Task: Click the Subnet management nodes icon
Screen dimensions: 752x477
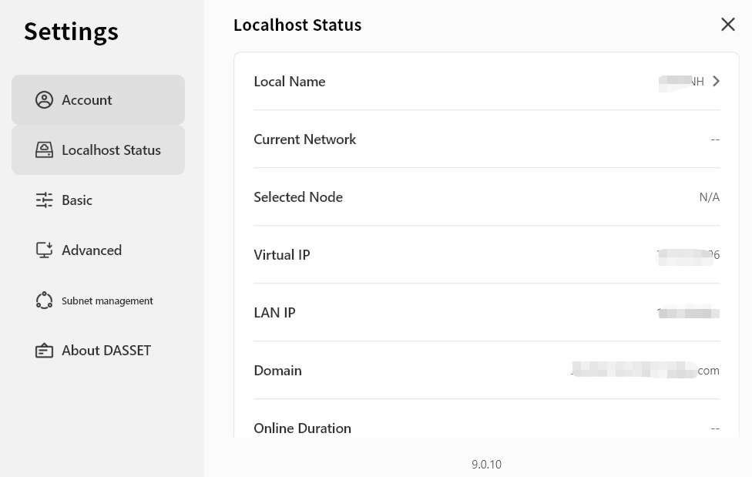Action: (45, 301)
